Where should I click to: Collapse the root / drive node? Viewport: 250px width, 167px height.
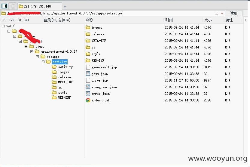coord(3,26)
